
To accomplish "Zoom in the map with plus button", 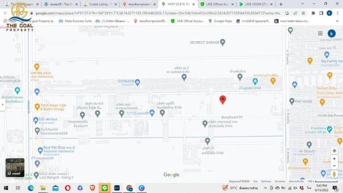I will (334, 159).
